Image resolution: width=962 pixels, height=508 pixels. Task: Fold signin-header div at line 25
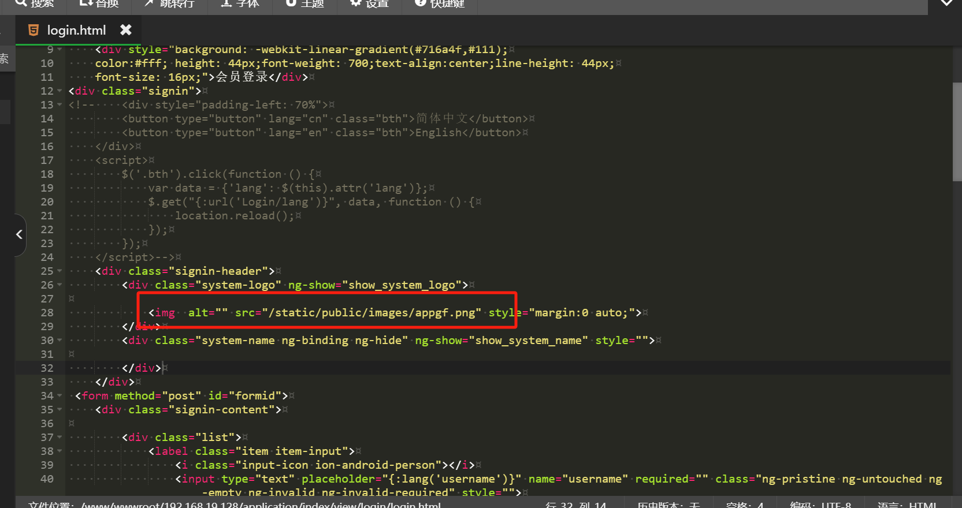coord(60,271)
